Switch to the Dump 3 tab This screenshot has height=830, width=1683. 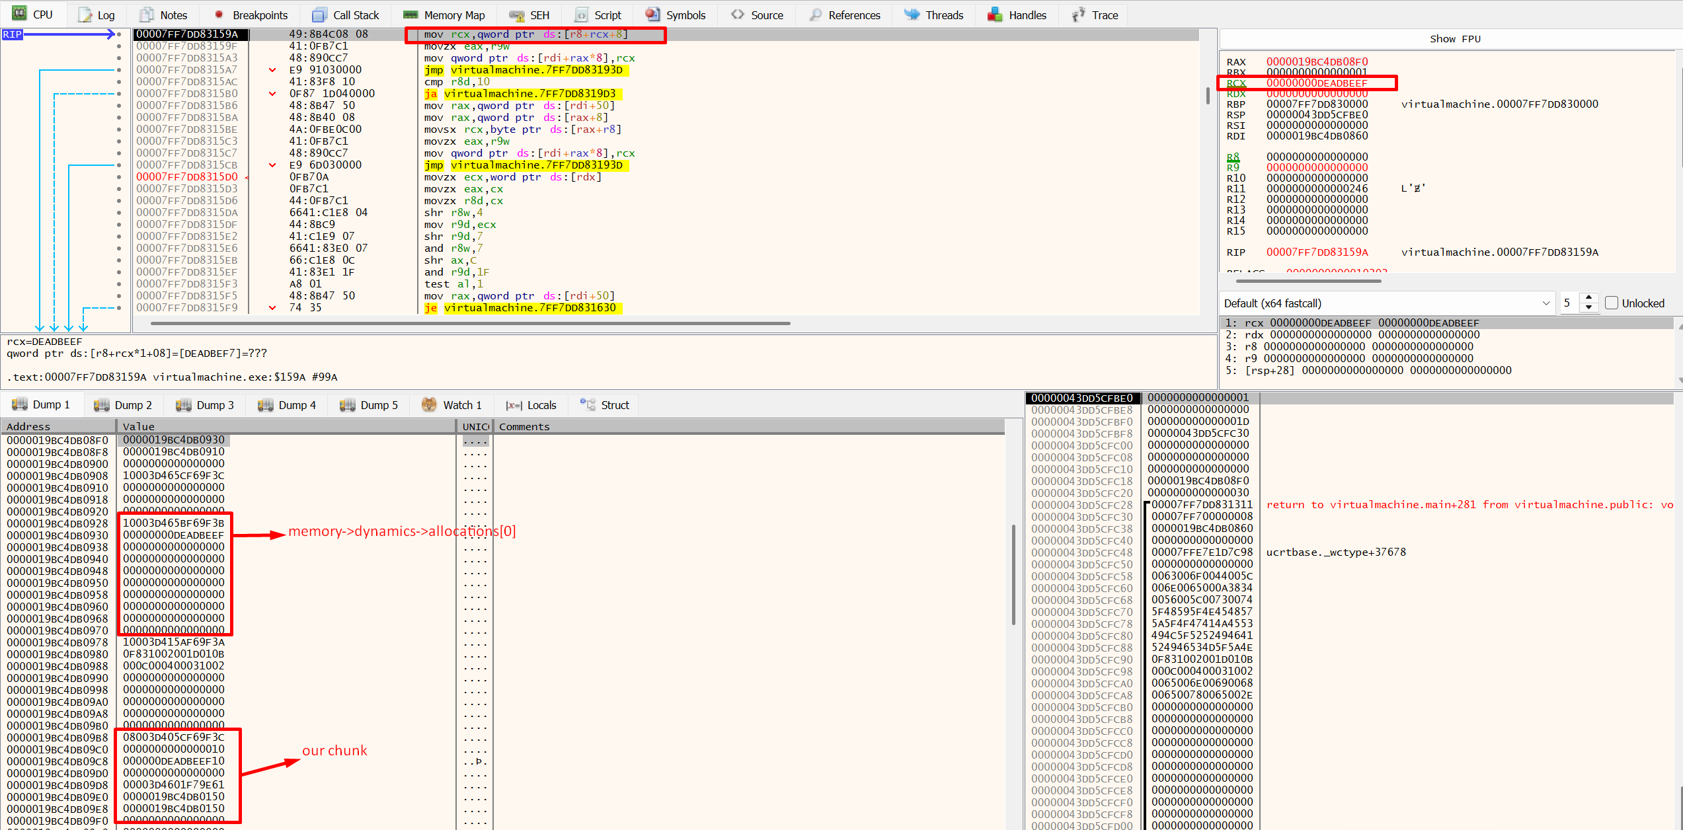point(205,404)
